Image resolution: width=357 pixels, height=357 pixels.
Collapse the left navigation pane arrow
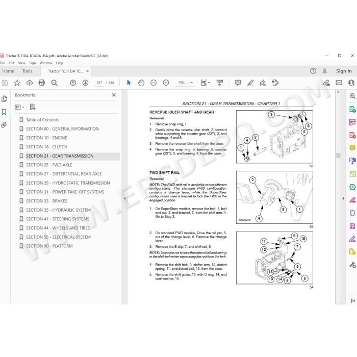[124, 198]
